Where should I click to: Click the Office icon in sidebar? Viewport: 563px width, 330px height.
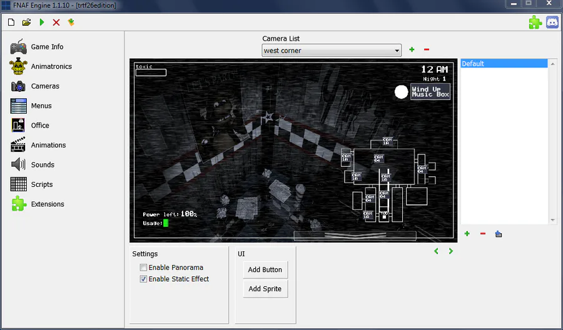tap(18, 126)
